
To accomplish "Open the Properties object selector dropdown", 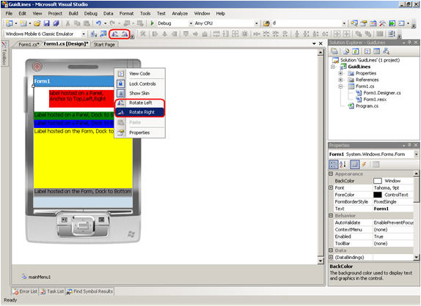I will 416,154.
